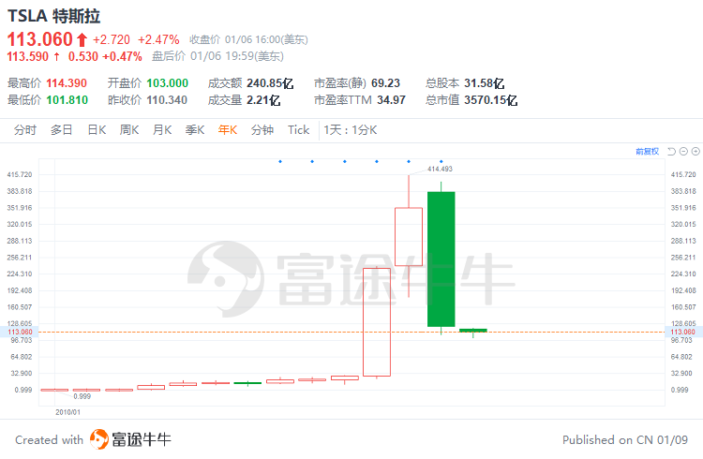Click the undo/reset chart arrow icon
Viewport: 703px width, 459px height.
click(x=671, y=152)
